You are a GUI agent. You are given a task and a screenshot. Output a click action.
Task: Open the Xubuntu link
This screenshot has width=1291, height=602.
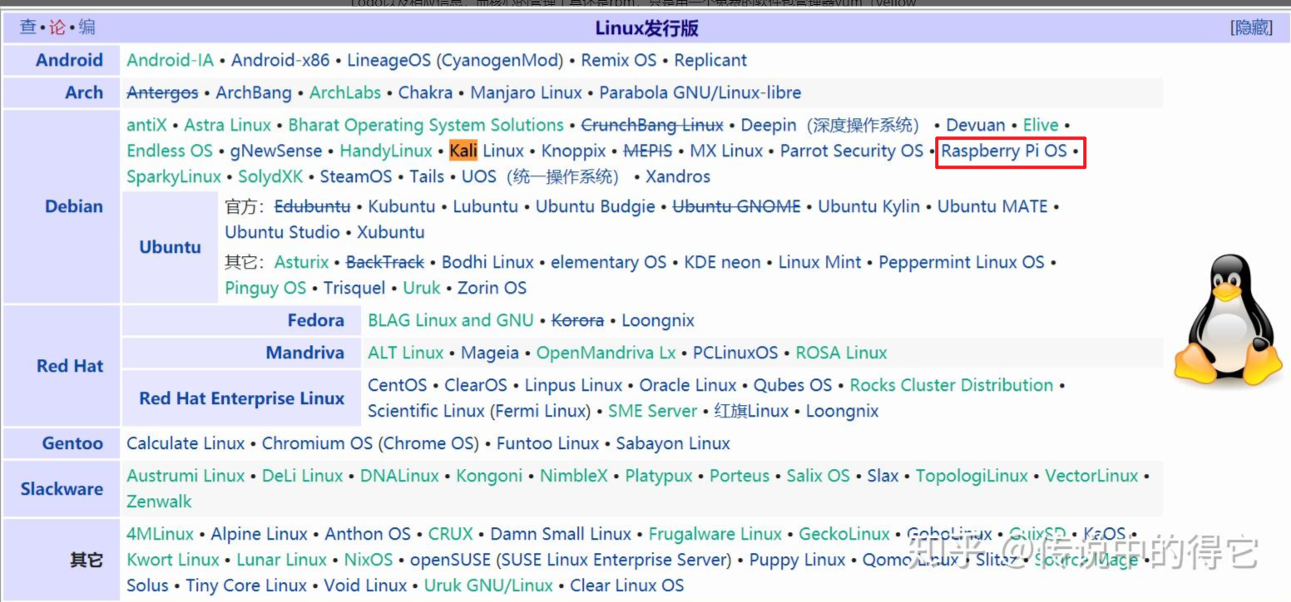pyautogui.click(x=391, y=232)
